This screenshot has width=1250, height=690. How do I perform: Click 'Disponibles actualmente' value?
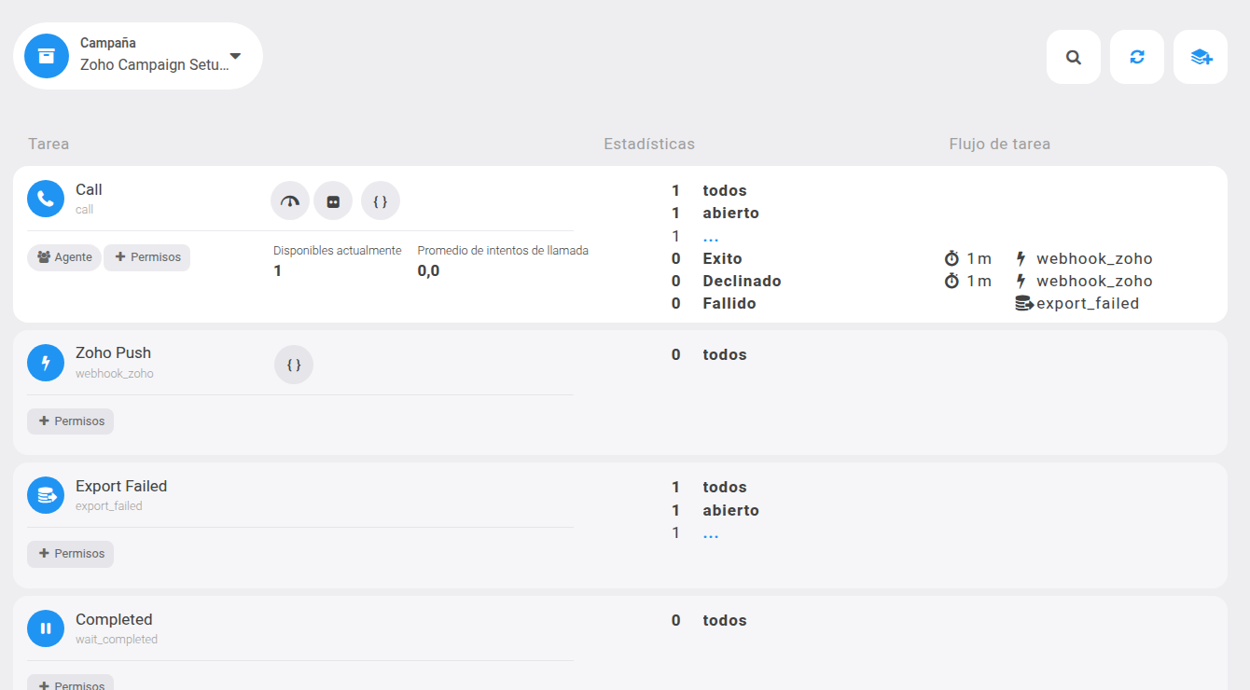pos(278,271)
